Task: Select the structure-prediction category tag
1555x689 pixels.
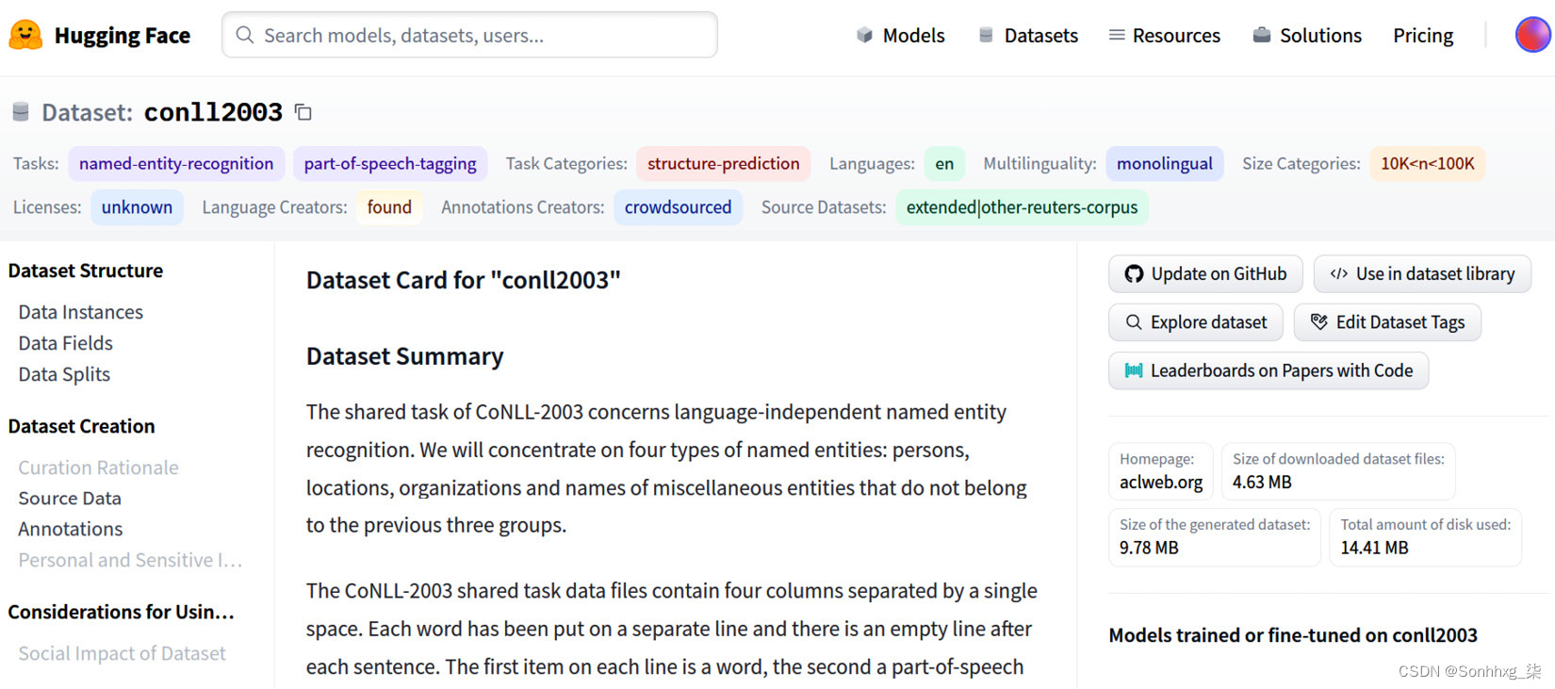Action: pyautogui.click(x=724, y=163)
